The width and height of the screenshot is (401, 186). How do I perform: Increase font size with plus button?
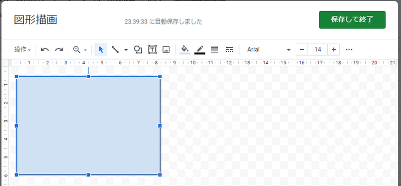pyautogui.click(x=333, y=50)
